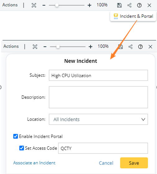Click the fit-to-screen icon in lower toolbar
Viewport: 157px width, 174px height.
point(35,47)
